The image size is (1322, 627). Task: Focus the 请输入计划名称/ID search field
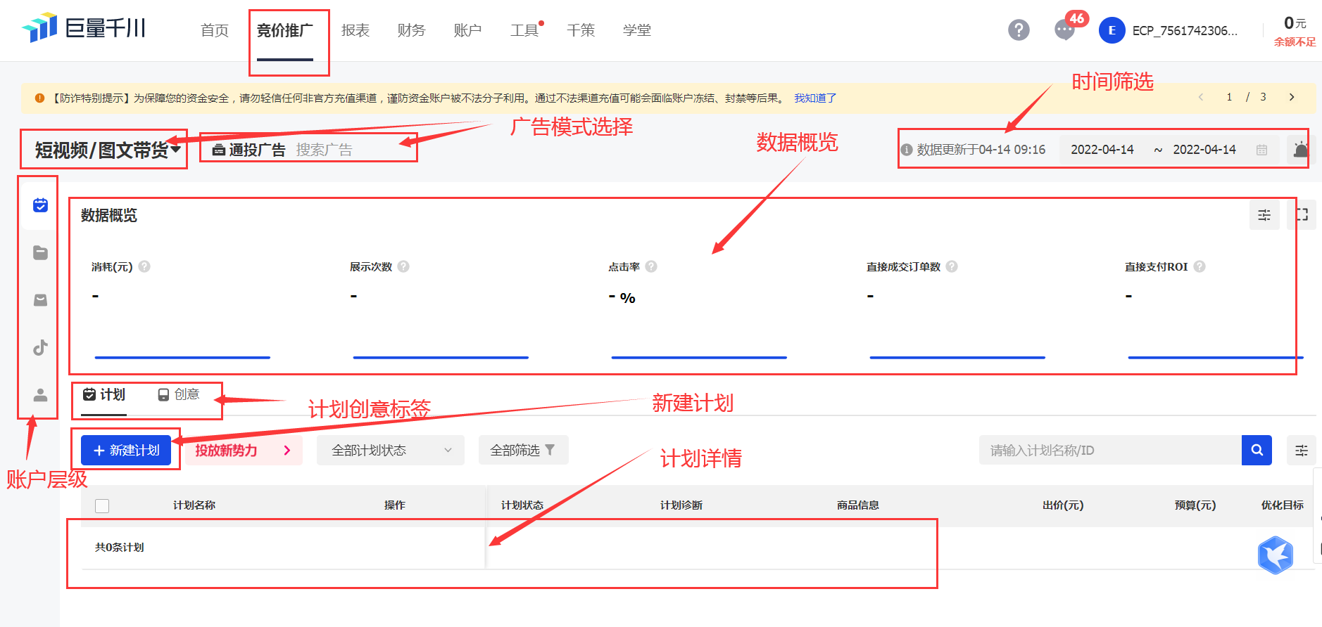(1110, 450)
